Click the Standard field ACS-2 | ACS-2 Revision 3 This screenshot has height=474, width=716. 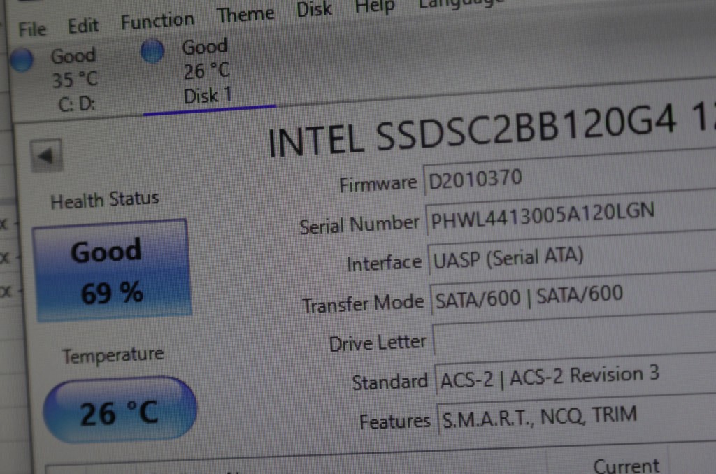[x=575, y=375]
